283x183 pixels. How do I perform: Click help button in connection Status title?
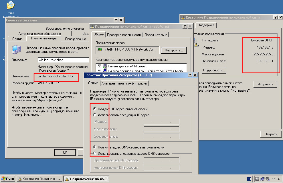click(x=276, y=17)
